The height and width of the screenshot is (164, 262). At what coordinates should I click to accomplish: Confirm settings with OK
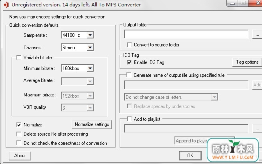190,156
